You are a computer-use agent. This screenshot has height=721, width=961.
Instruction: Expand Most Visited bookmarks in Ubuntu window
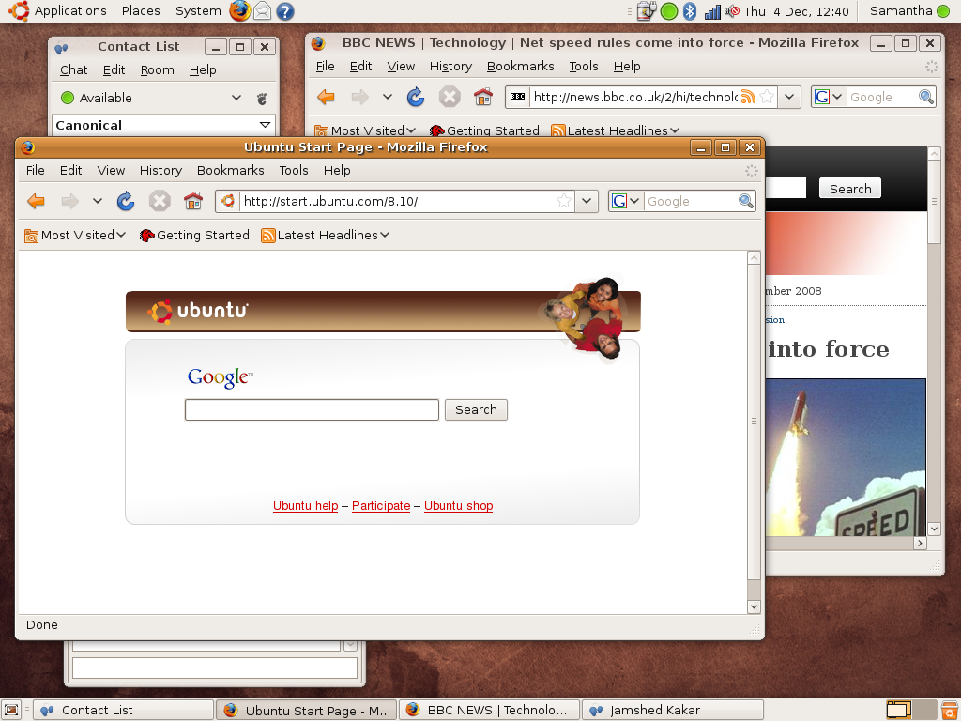75,236
